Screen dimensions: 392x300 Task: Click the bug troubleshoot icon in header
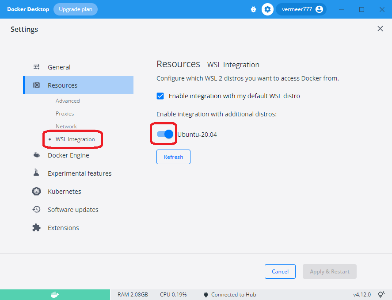coord(253,9)
